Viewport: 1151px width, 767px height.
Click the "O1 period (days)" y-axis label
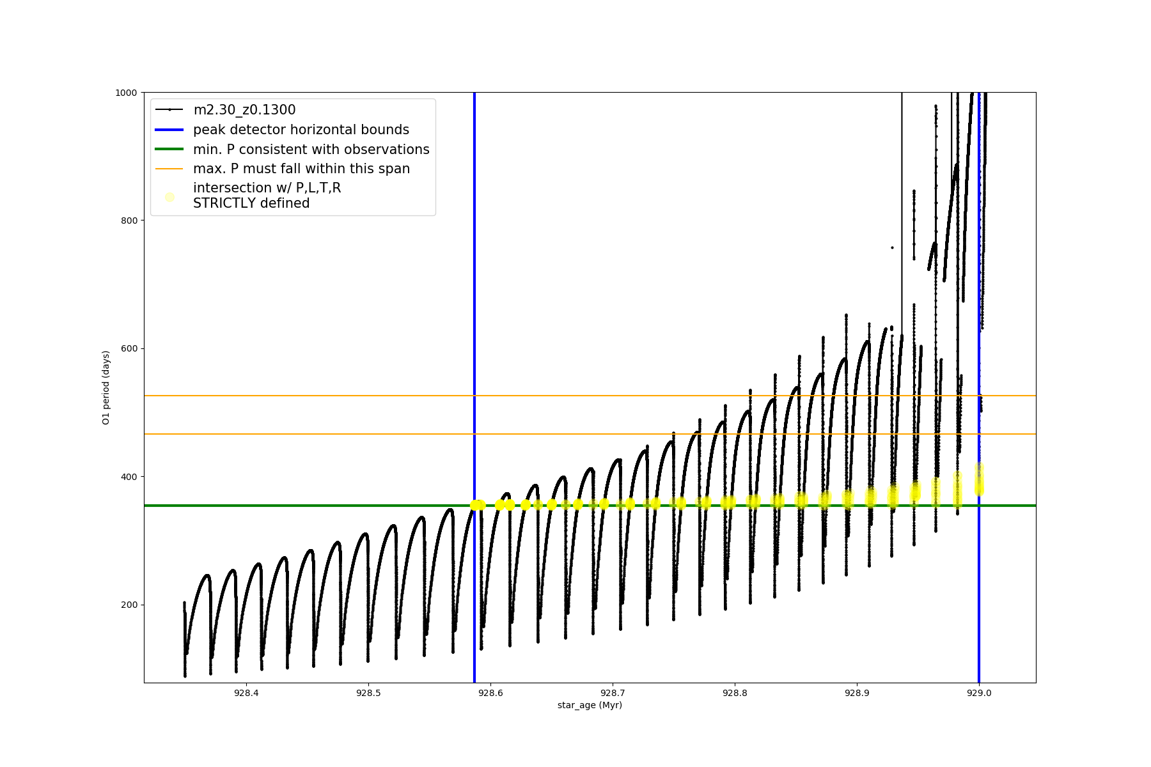point(106,387)
